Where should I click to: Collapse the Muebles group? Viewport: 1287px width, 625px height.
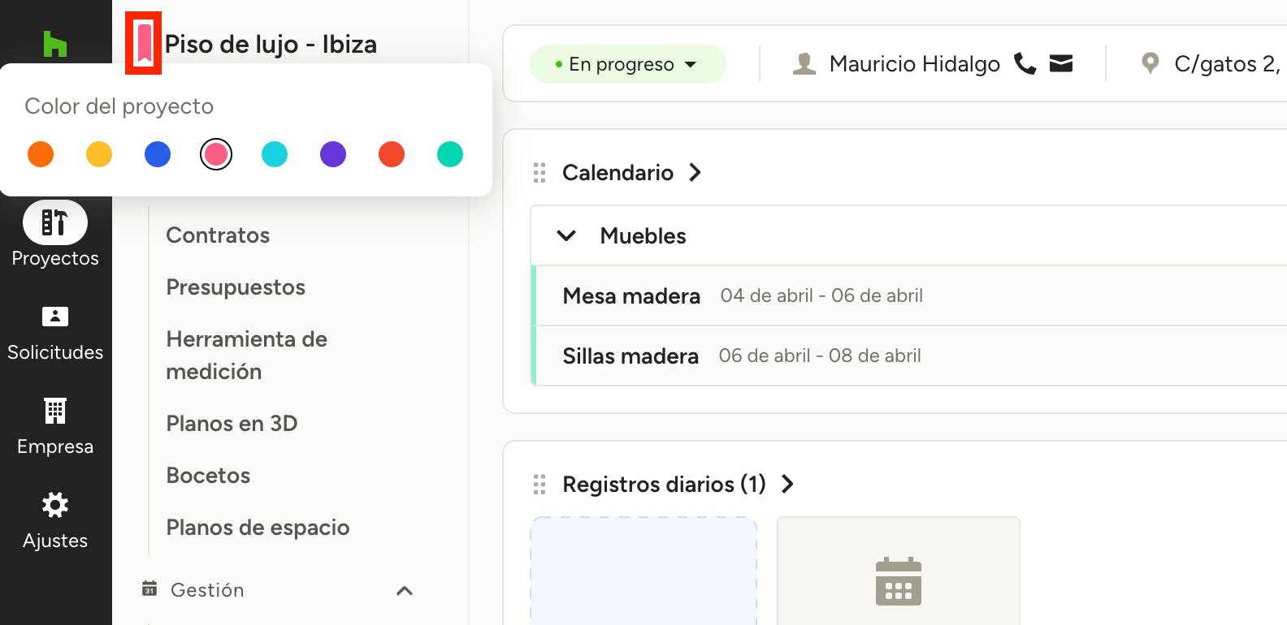(566, 235)
